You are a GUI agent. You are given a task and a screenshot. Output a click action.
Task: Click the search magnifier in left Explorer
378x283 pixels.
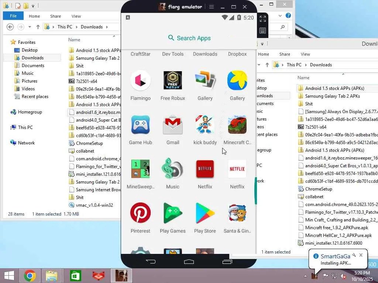[282, 27]
